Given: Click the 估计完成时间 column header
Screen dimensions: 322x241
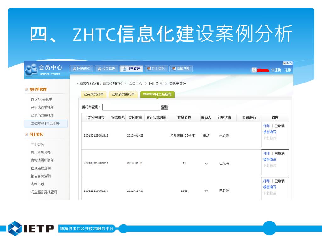Looking at the screenshot, I should click(156, 117).
